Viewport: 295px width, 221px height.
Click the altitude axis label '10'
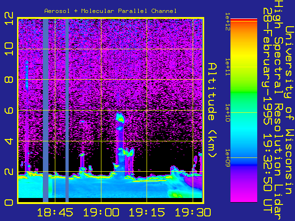(x=9, y=49)
